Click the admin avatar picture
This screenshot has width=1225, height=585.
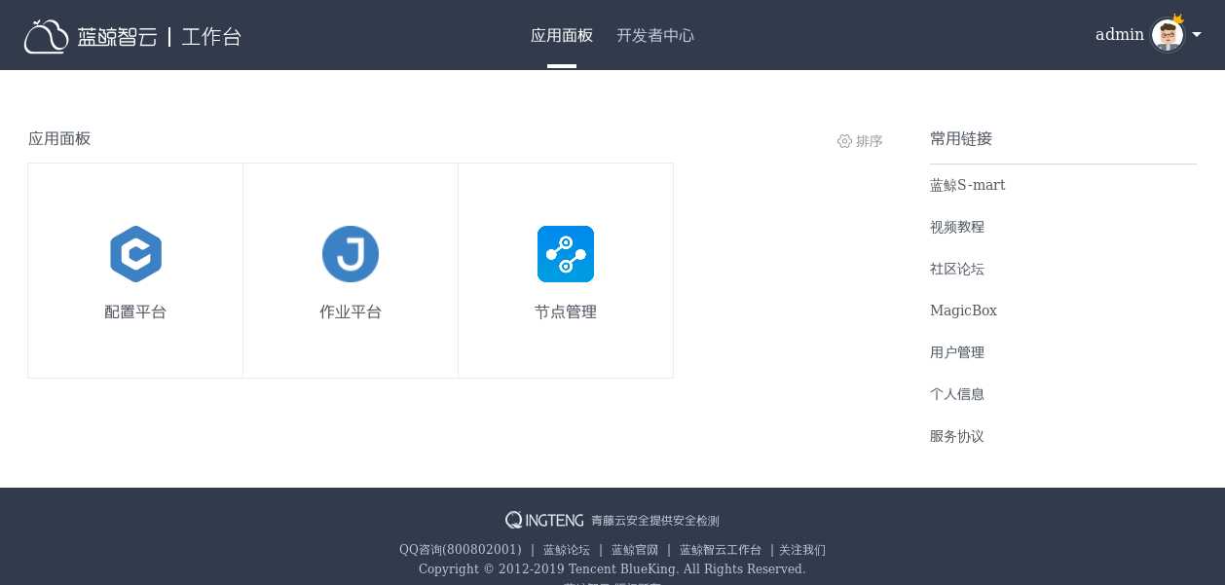click(x=1168, y=35)
